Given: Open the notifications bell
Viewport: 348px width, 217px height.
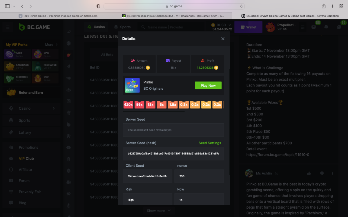Looking at the screenshot, I should point(326,27).
